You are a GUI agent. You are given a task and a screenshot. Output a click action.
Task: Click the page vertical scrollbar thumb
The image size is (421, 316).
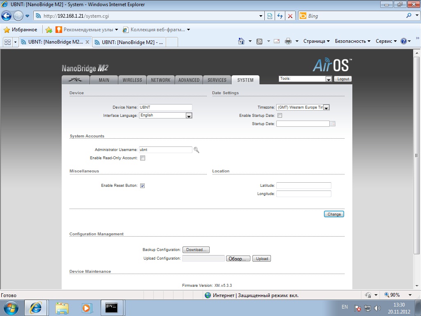416,155
